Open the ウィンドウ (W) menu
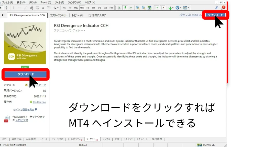The width and height of the screenshot is (262, 147). 74,3
